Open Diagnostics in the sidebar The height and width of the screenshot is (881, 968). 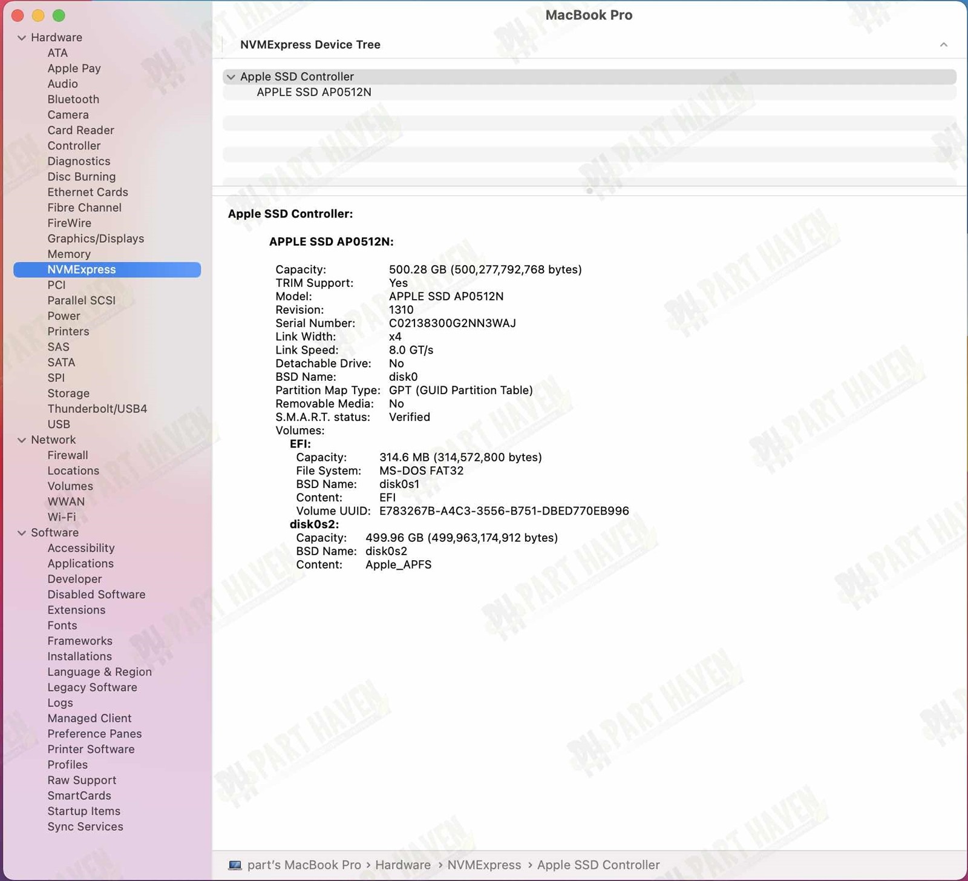pyautogui.click(x=79, y=161)
